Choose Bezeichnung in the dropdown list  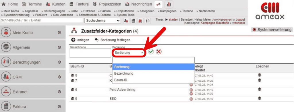pyautogui.click(x=153, y=73)
